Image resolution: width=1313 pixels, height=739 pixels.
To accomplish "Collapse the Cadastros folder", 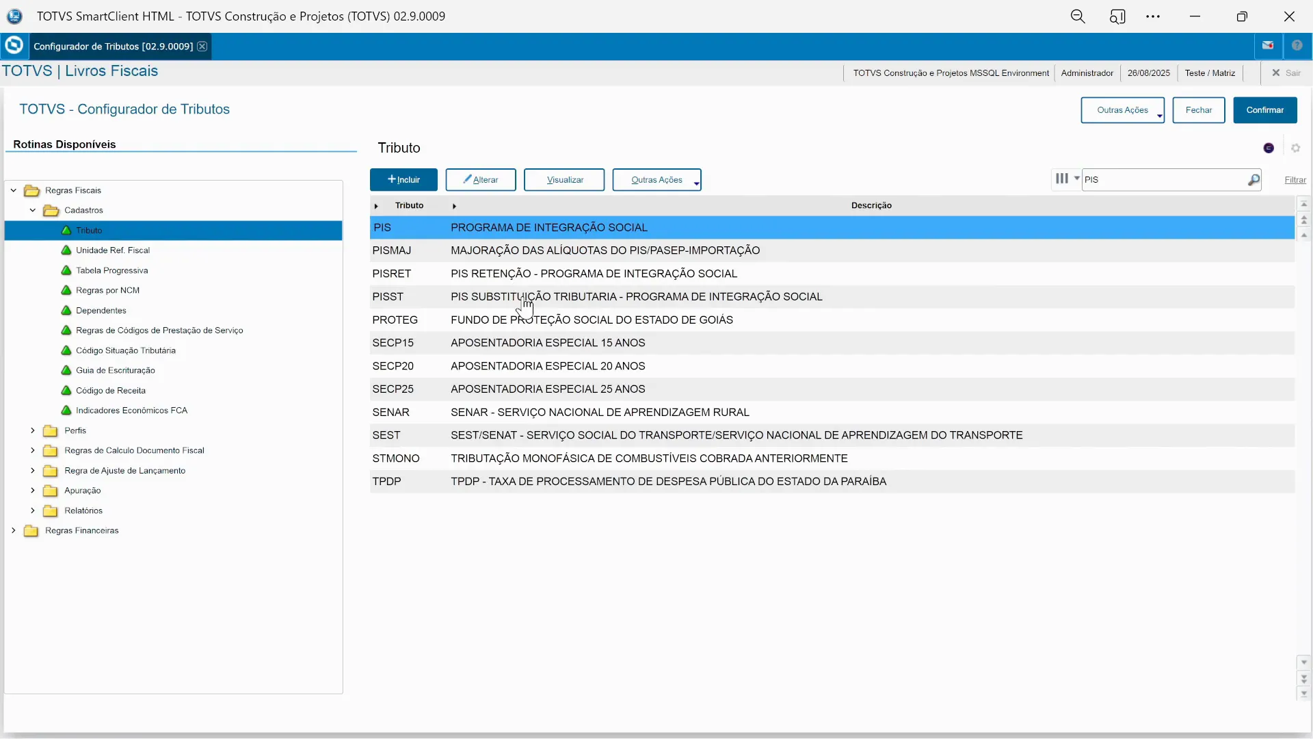I will pos(31,211).
